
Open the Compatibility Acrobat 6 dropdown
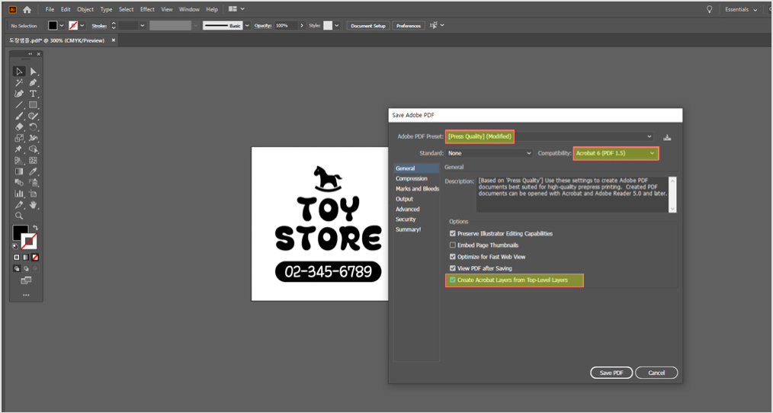616,153
